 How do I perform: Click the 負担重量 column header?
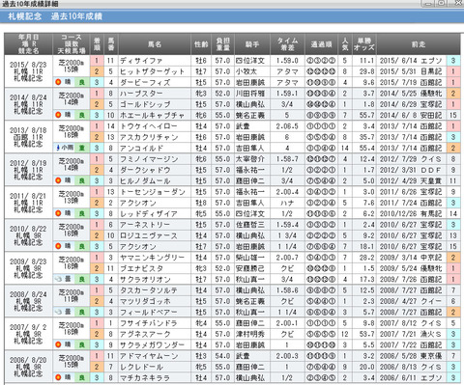coord(222,44)
